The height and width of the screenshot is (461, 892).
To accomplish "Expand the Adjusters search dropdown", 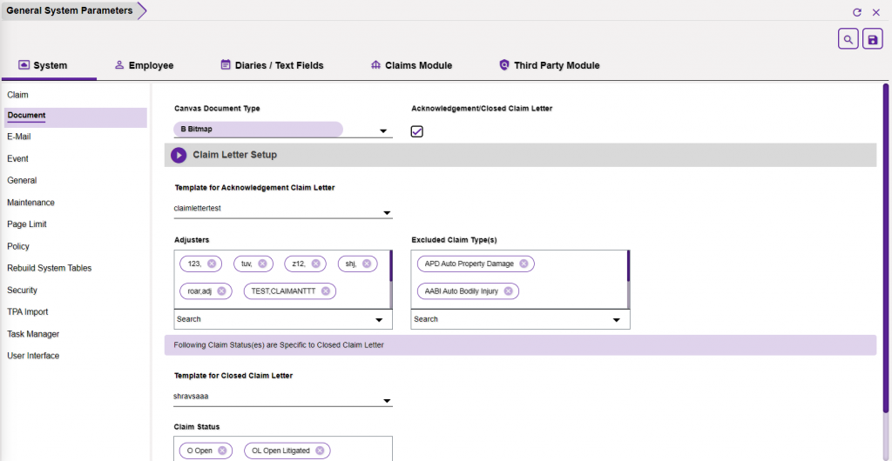I will tap(379, 320).
